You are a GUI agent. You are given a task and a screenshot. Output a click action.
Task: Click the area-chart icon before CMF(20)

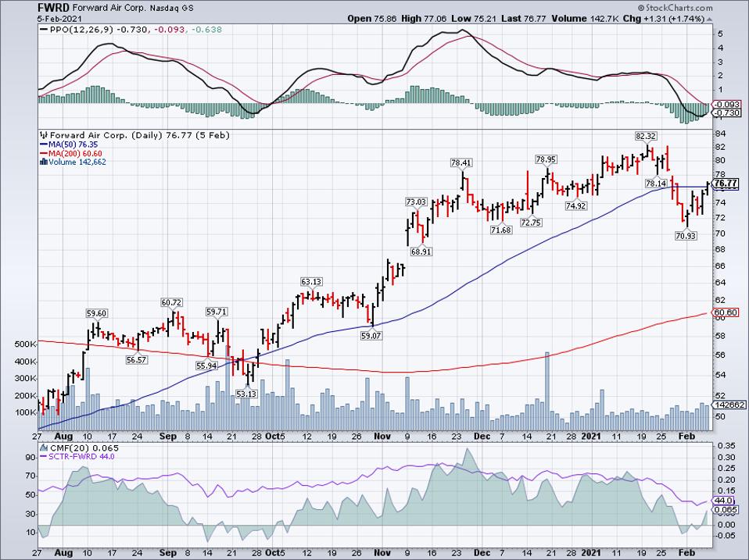click(x=44, y=448)
